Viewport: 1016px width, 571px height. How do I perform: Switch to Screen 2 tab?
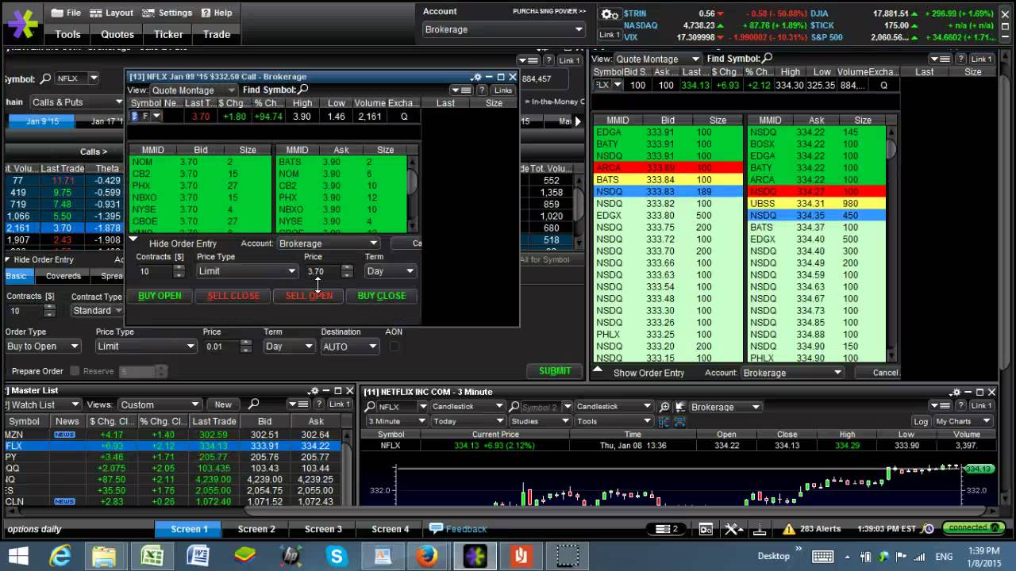[256, 529]
